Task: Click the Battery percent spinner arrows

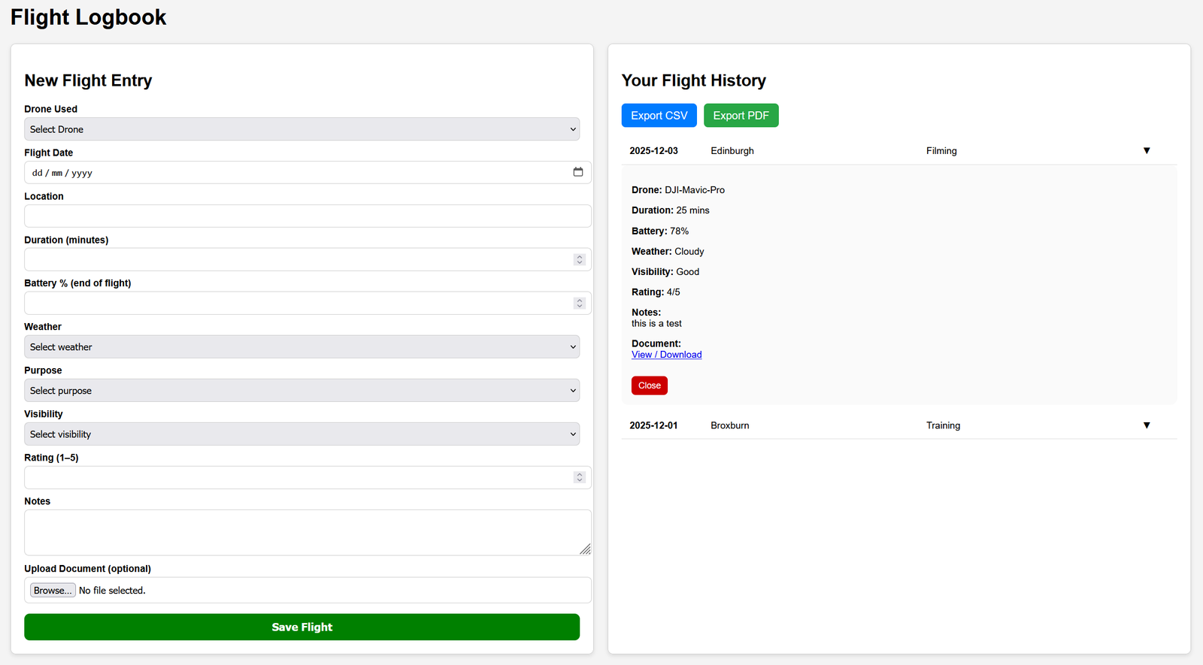Action: (579, 303)
